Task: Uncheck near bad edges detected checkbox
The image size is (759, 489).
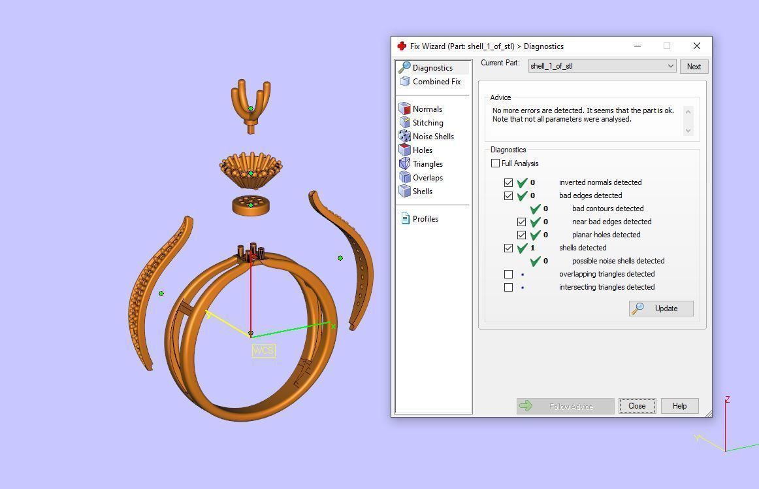Action: pos(521,222)
